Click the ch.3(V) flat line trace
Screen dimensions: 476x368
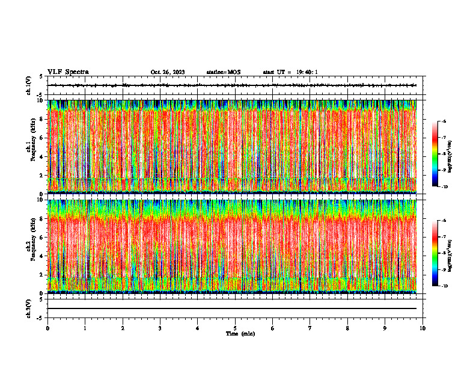[232, 308]
